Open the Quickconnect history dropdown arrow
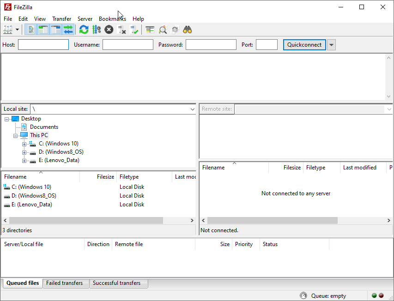This screenshot has width=394, height=301. [x=331, y=45]
